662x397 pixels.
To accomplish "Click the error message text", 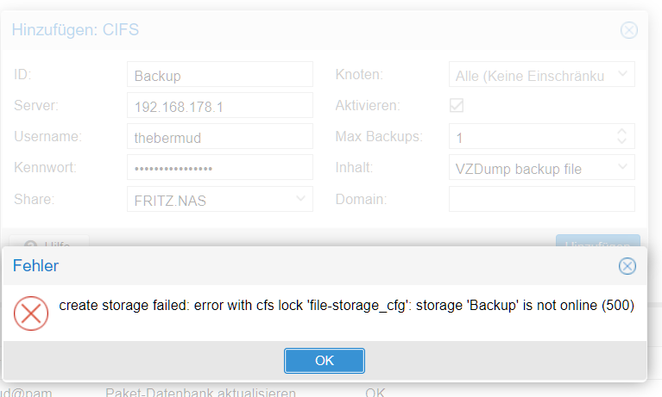I will pos(347,305).
